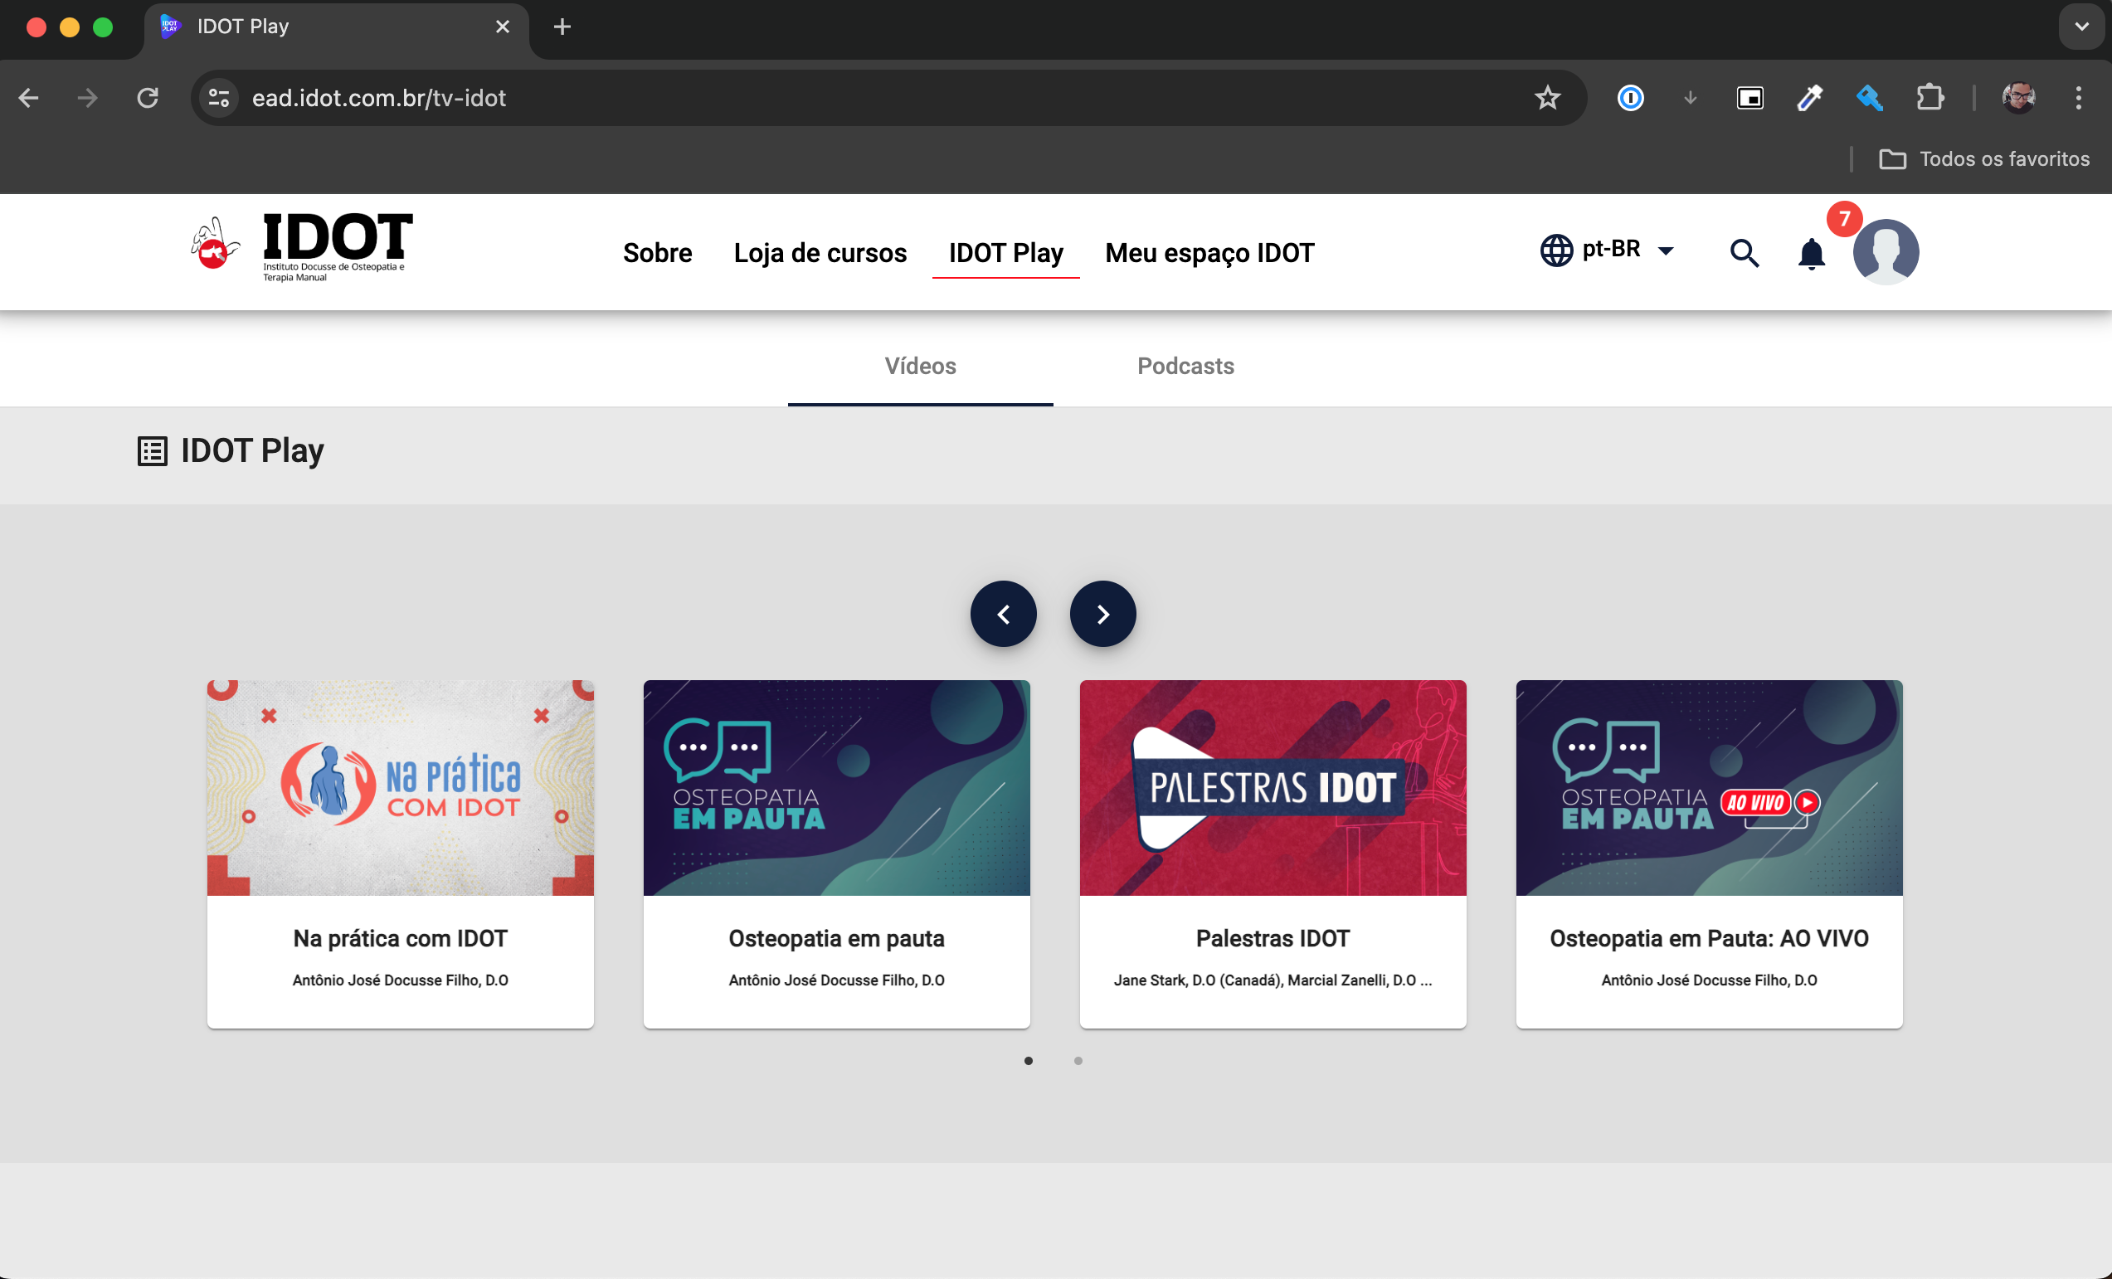Click carousel next arrow button
Screen dimensions: 2112x1279
[x=1102, y=614]
